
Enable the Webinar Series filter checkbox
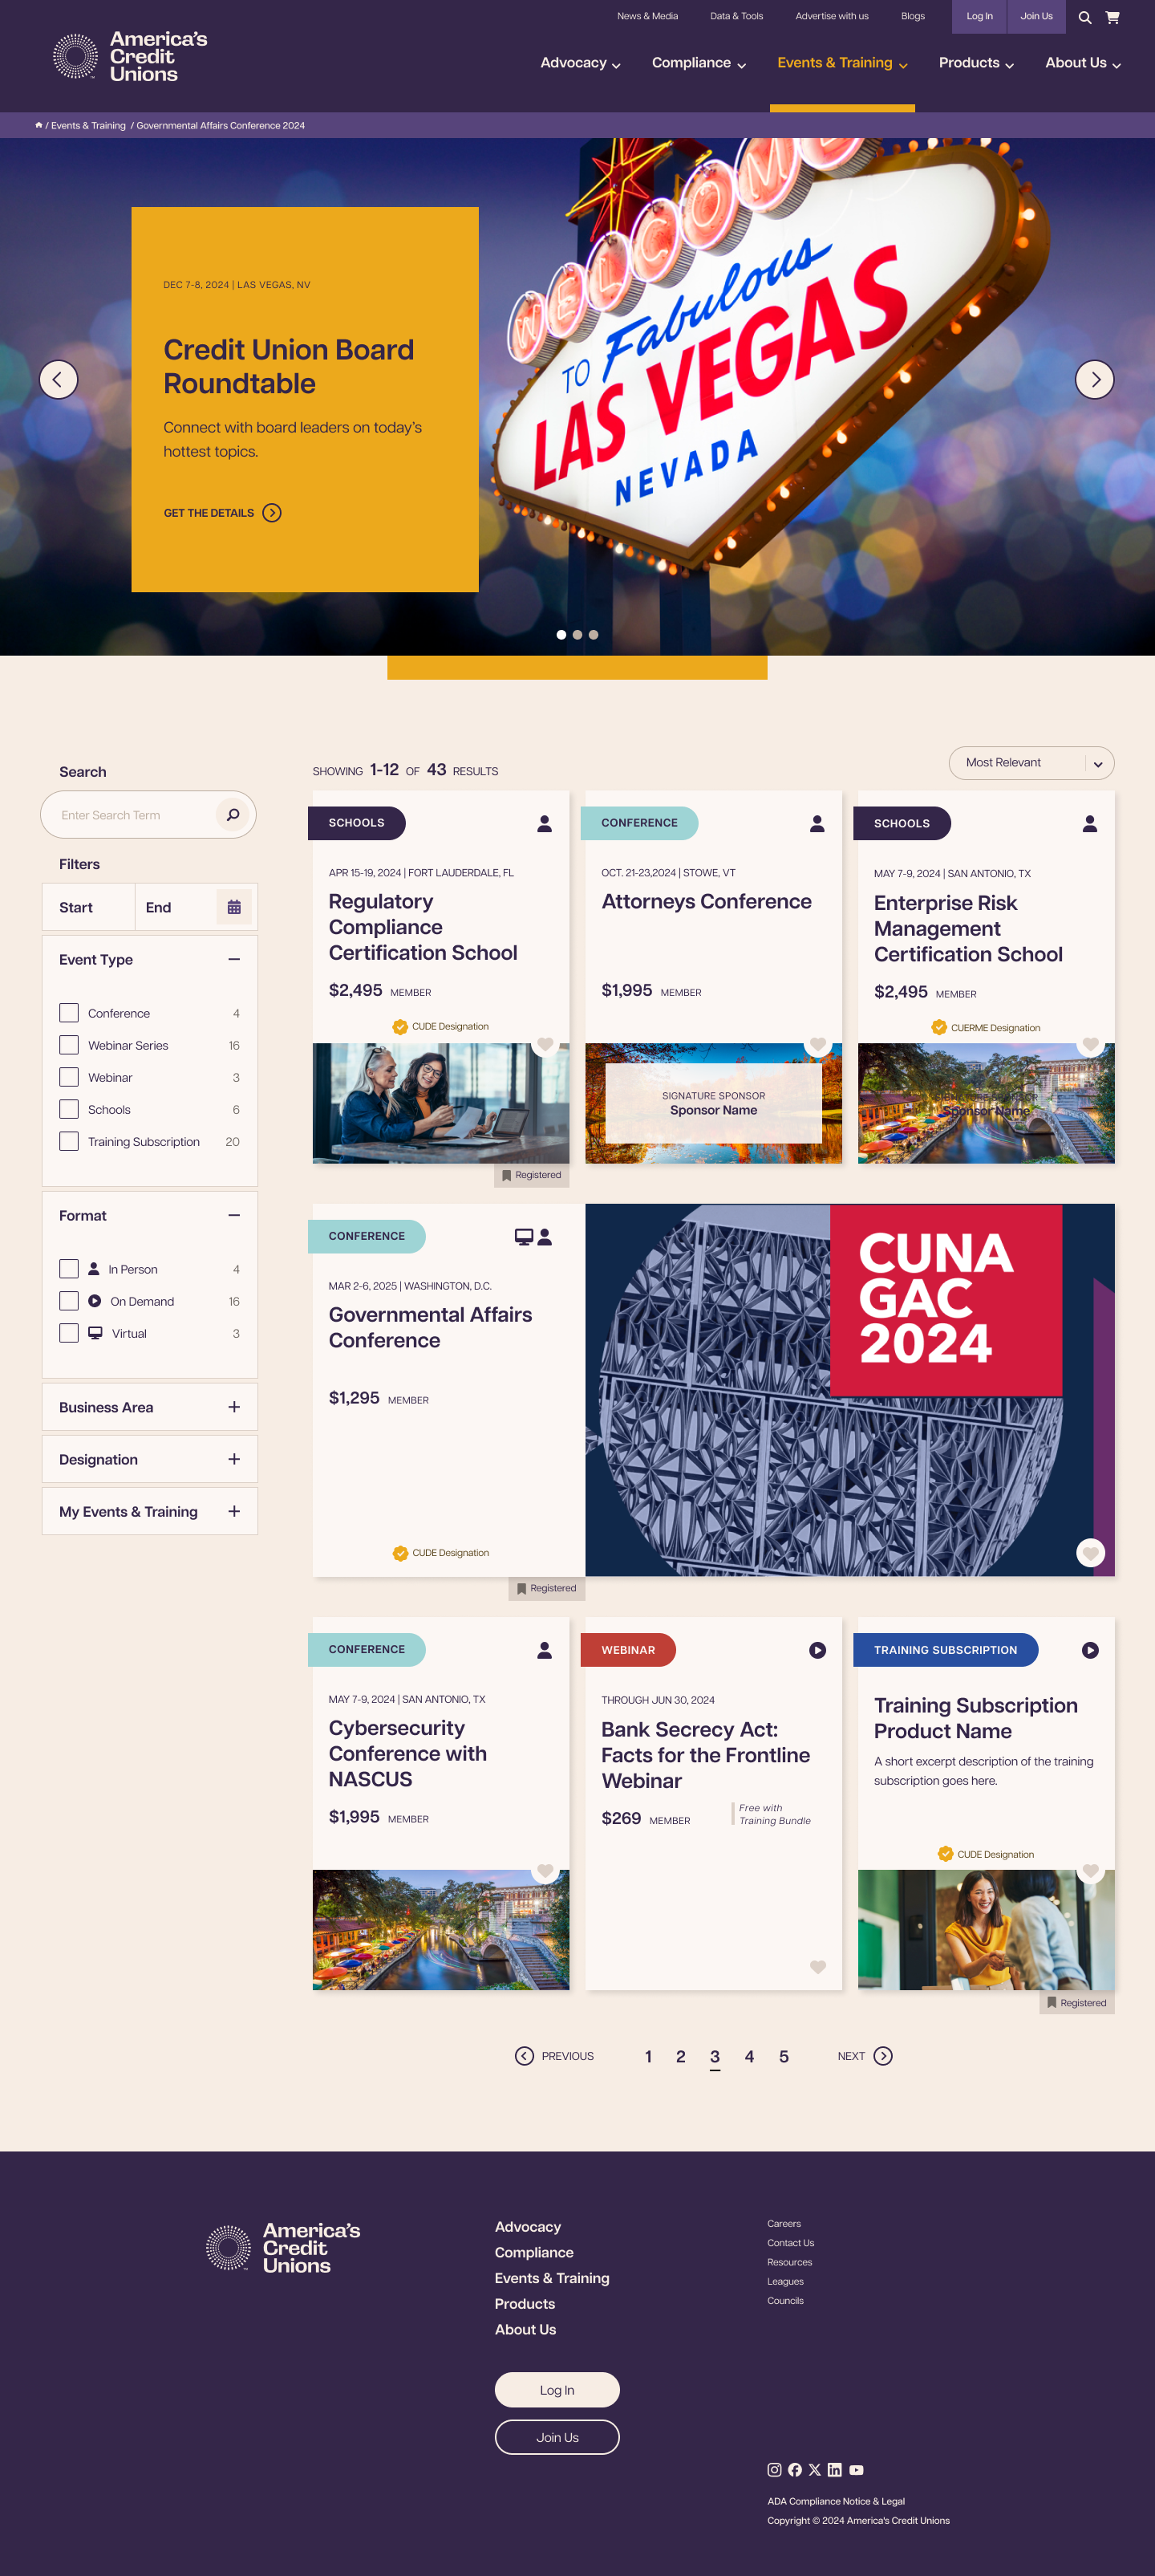point(69,1045)
